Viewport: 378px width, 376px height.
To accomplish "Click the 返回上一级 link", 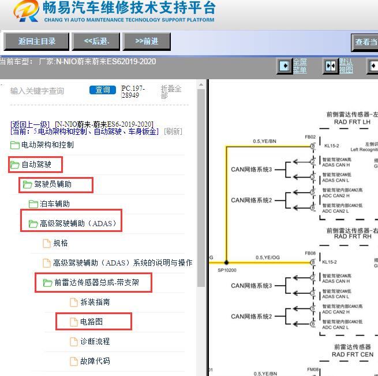I will point(30,124).
